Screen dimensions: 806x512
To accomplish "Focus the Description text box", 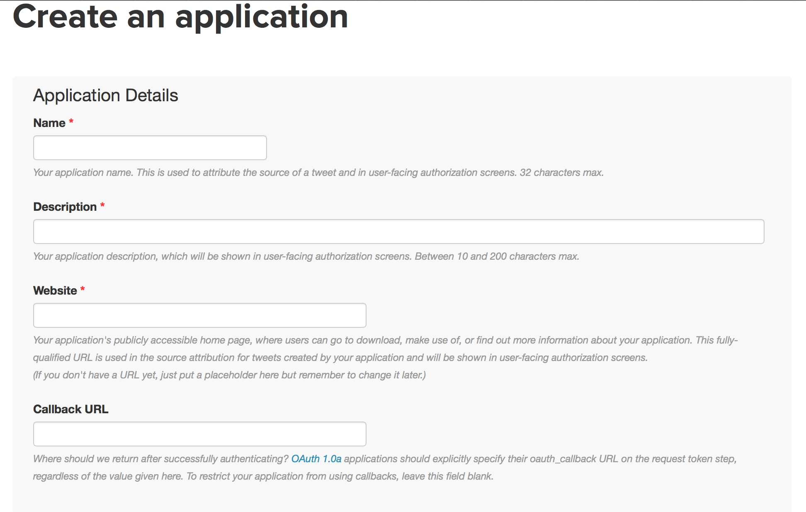I will click(x=398, y=232).
